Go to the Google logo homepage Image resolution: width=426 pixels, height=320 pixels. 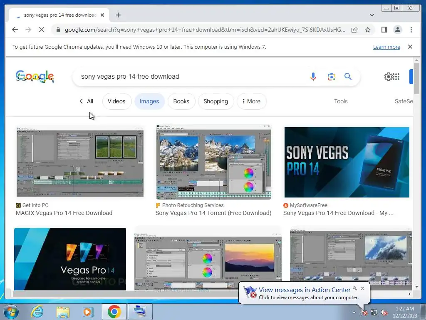35,77
